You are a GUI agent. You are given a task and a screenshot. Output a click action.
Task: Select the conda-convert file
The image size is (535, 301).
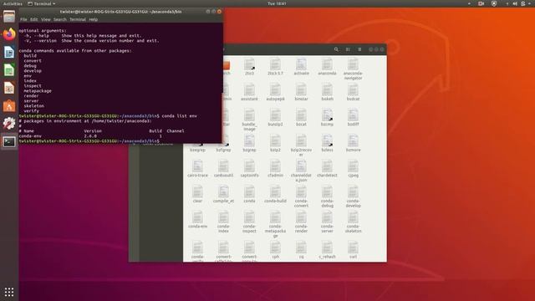[x=301, y=196]
